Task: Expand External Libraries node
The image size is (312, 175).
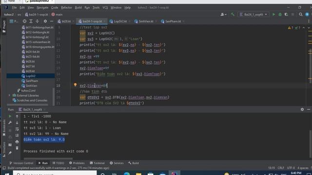Action: [x=9, y=95]
